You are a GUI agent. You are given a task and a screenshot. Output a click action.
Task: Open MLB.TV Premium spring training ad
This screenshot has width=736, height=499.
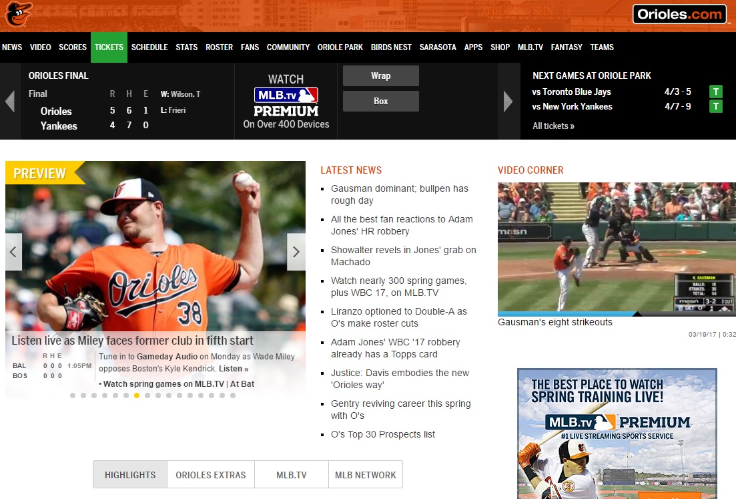click(617, 434)
